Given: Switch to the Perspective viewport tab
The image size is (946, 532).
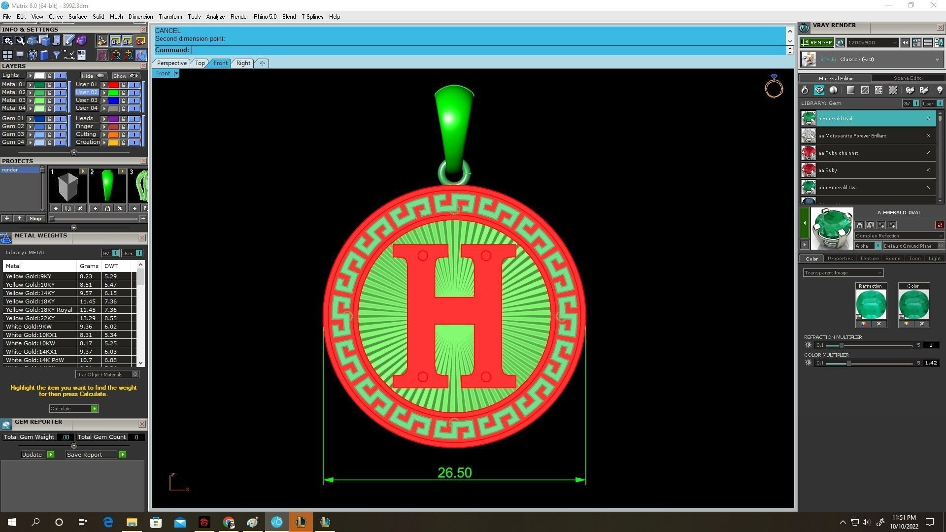Looking at the screenshot, I should click(171, 63).
